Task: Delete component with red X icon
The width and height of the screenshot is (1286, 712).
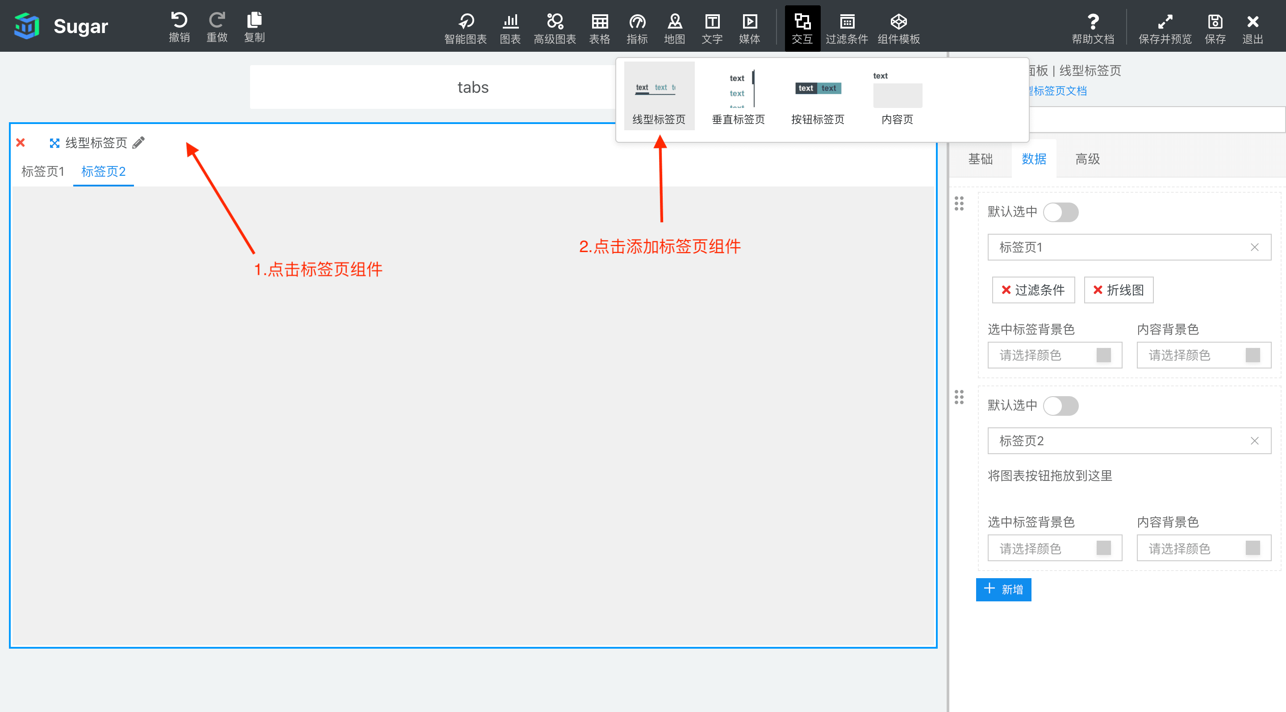Action: tap(21, 143)
